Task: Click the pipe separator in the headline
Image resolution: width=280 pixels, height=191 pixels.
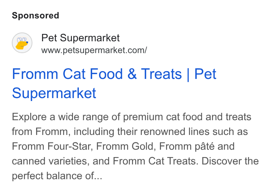Action: (x=188, y=74)
